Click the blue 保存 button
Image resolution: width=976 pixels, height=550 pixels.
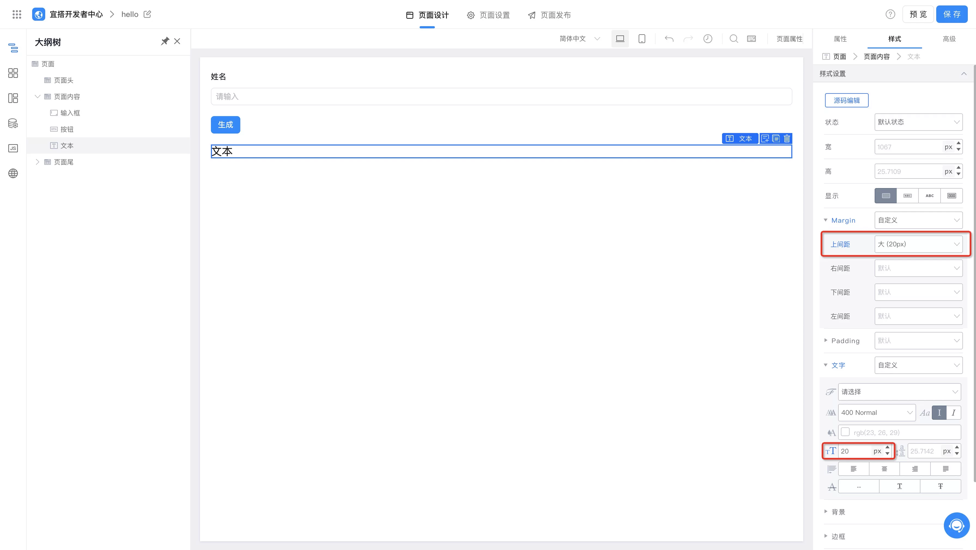pyautogui.click(x=951, y=14)
